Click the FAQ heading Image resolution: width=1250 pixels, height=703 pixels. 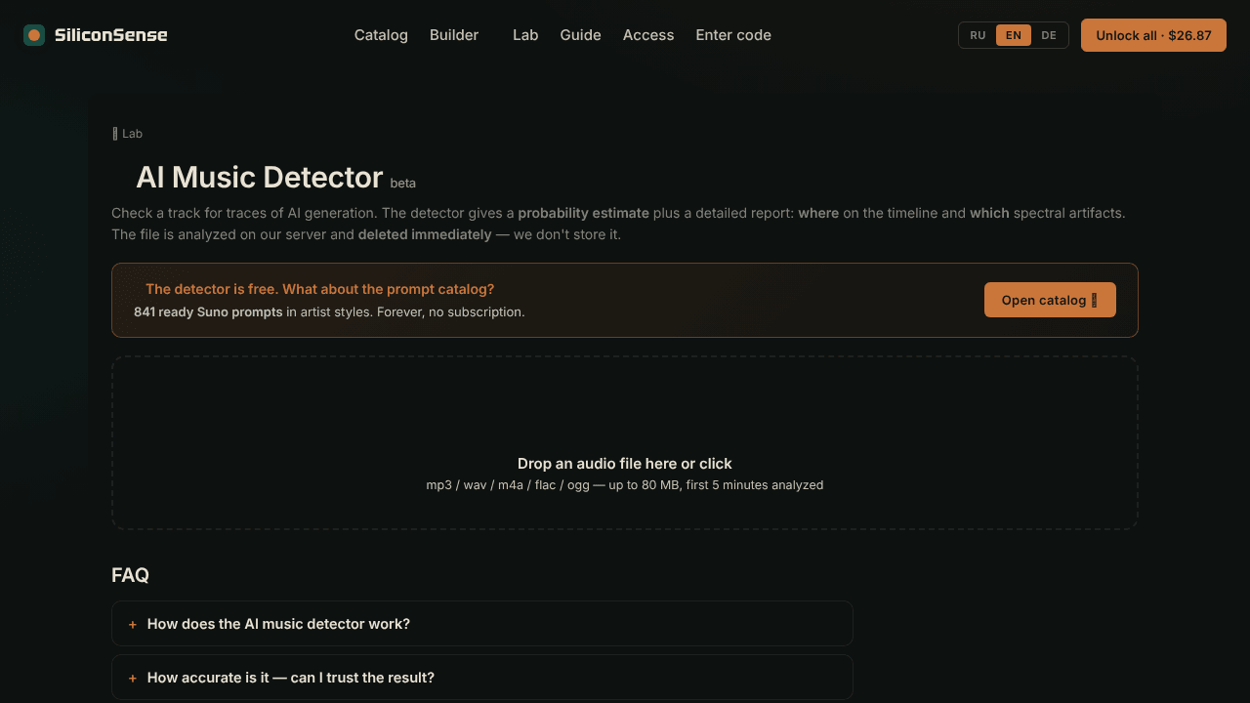[x=130, y=575]
